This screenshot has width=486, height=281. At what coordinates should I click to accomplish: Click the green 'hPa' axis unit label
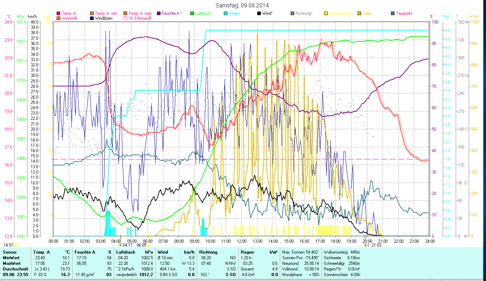20,17
